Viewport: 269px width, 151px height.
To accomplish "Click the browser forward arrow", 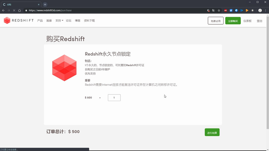I will [x=8, y=10].
